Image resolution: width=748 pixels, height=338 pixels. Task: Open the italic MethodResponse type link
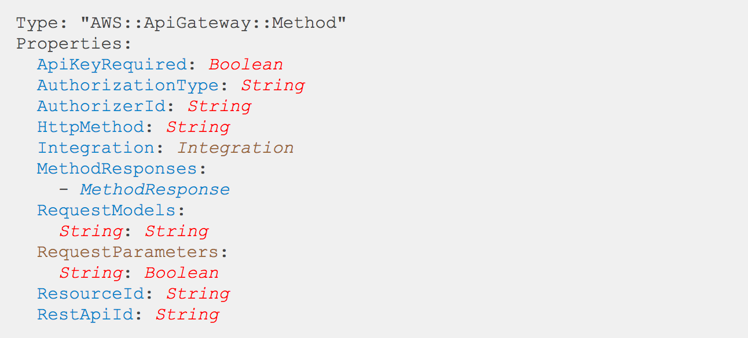155,189
